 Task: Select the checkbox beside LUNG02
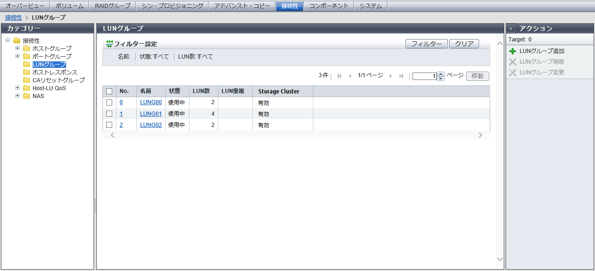(109, 125)
